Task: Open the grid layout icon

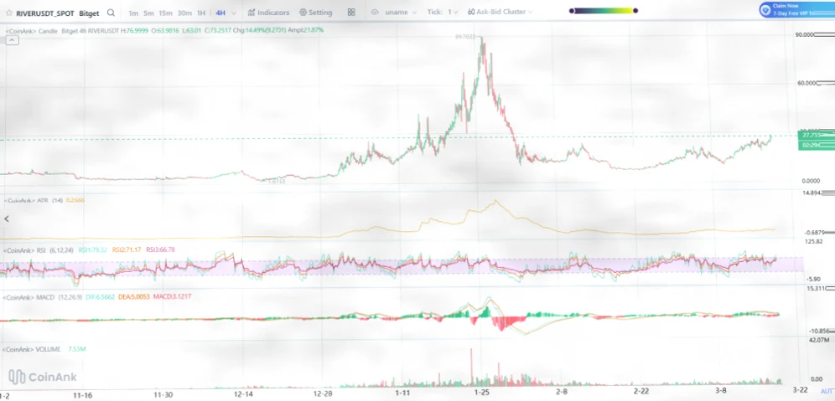Action: point(351,13)
